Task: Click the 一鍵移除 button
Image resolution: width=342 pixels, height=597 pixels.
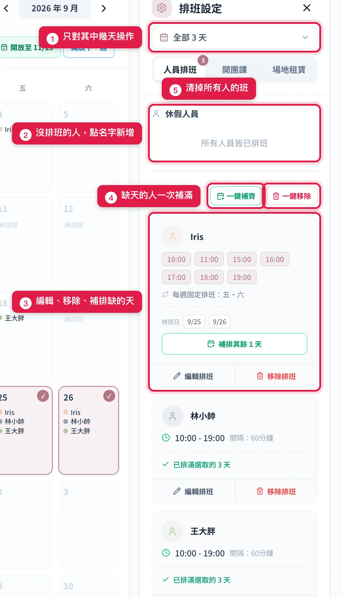Action: click(x=292, y=196)
